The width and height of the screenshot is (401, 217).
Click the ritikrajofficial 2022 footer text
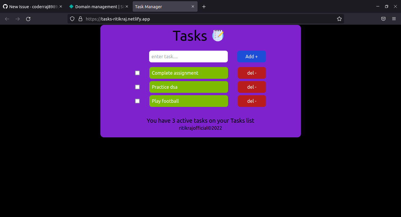(x=200, y=128)
